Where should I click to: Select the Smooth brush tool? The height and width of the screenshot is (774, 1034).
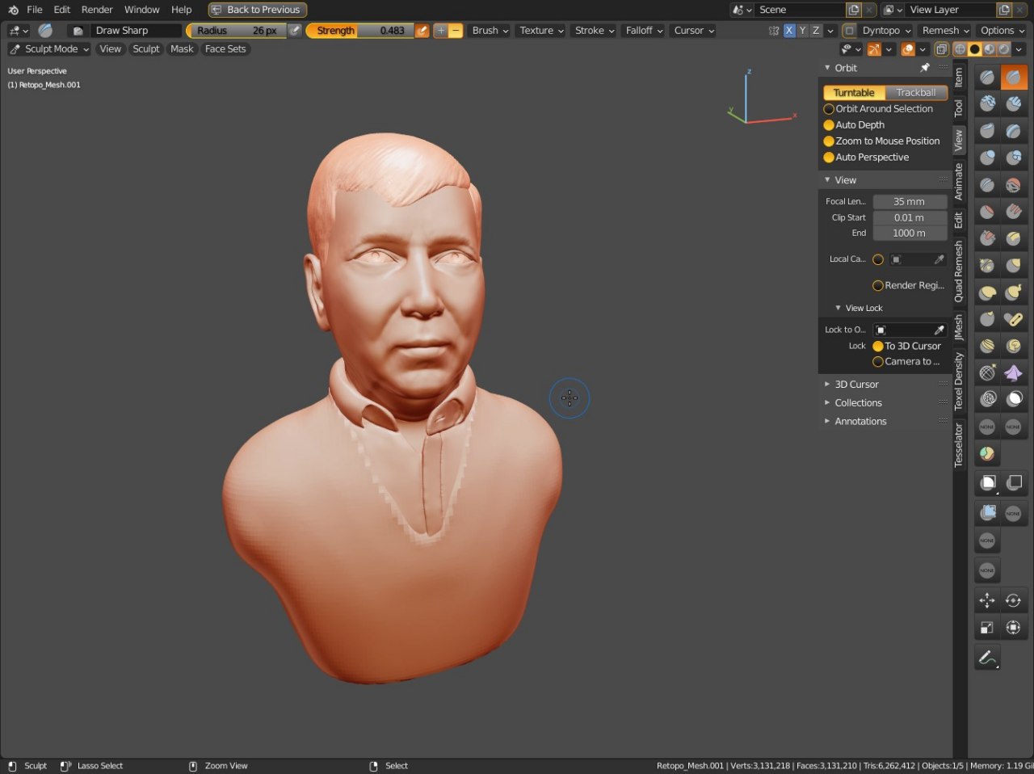1014,185
